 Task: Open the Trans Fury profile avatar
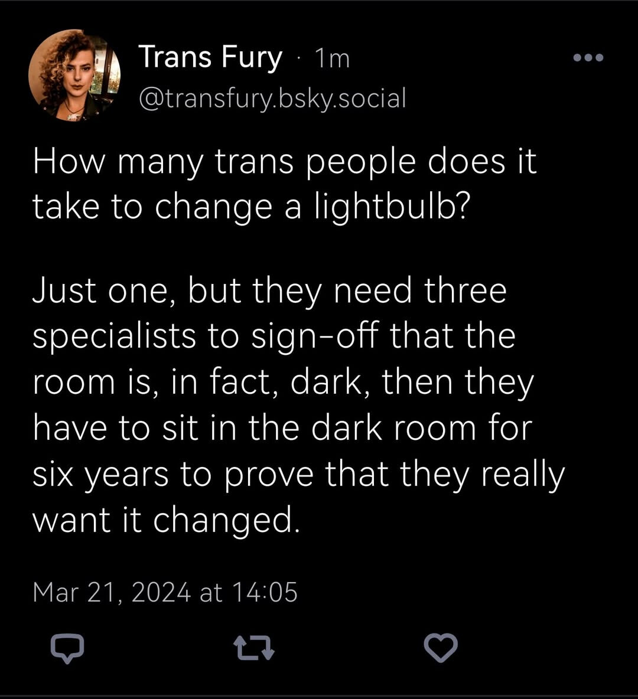[x=74, y=76]
